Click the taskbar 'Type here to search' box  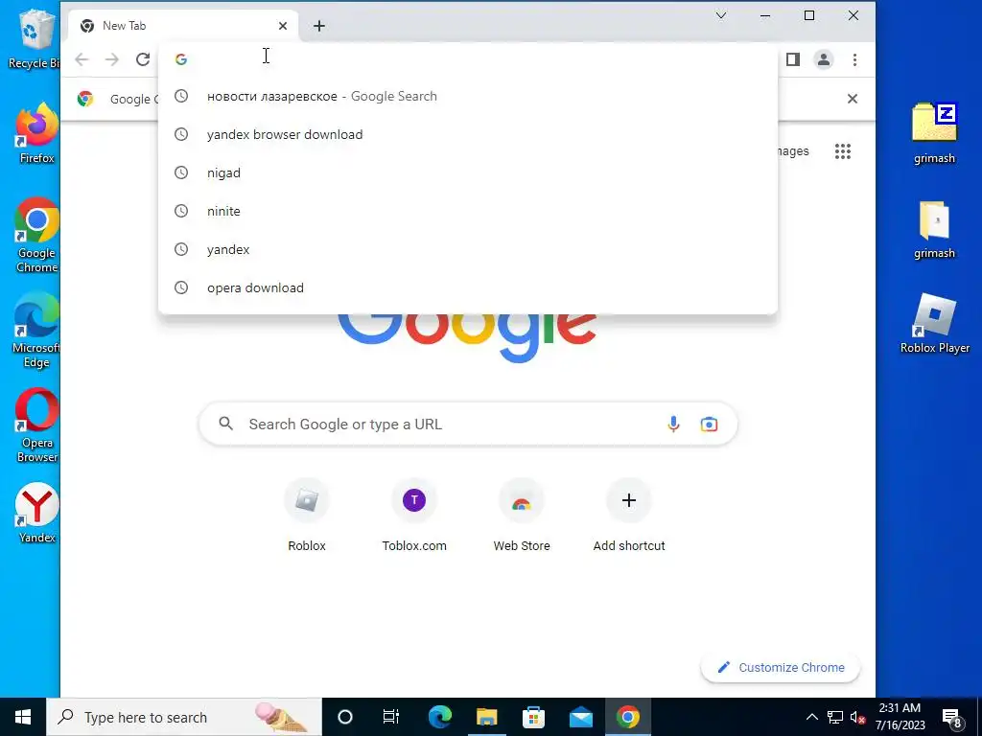pos(184,717)
